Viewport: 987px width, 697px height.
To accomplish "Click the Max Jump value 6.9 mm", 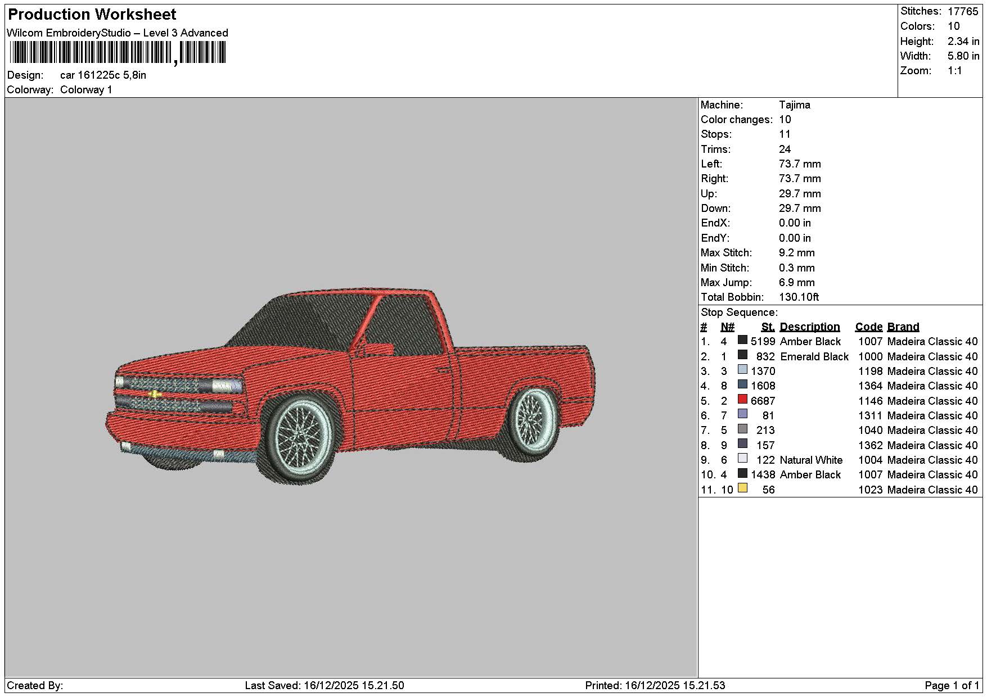I will coord(797,283).
